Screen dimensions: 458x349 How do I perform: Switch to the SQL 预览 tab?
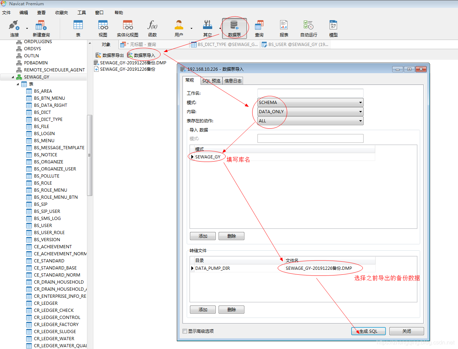point(211,81)
